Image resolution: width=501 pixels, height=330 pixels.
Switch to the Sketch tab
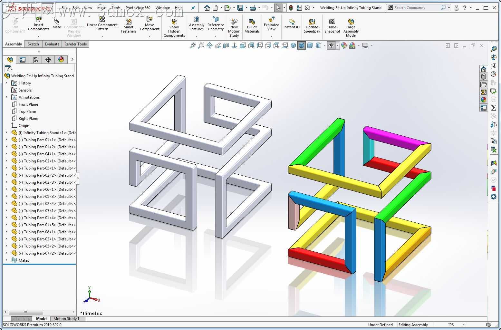click(x=33, y=44)
